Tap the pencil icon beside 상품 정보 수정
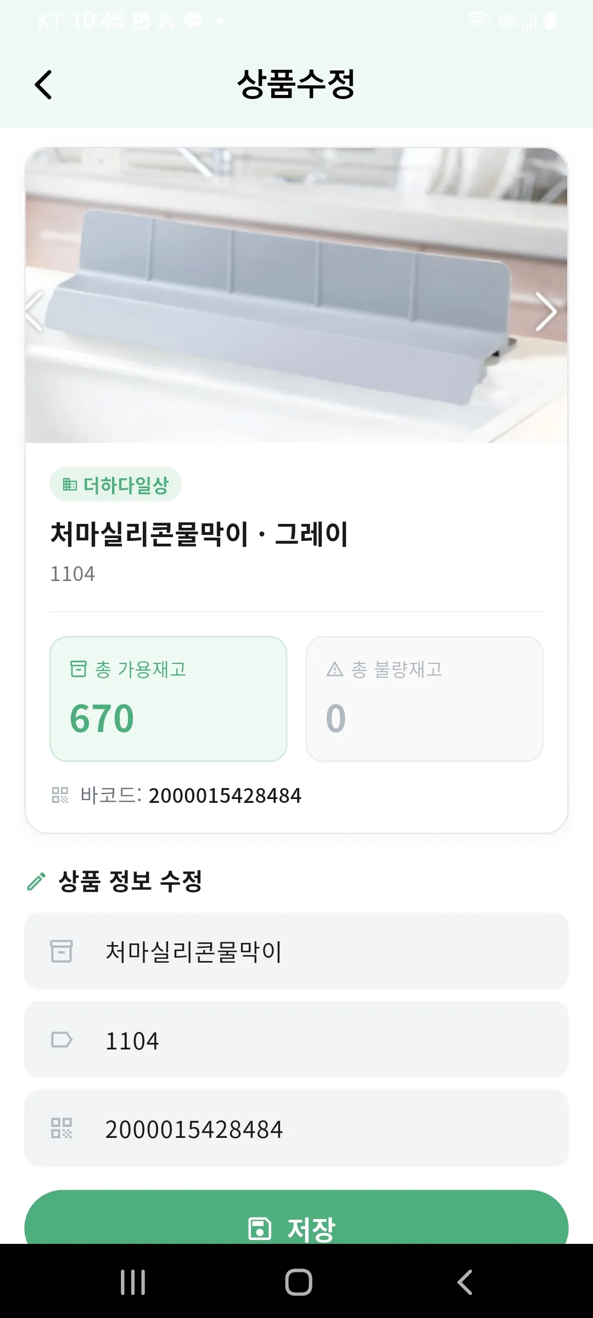The image size is (593, 1318). pyautogui.click(x=36, y=882)
